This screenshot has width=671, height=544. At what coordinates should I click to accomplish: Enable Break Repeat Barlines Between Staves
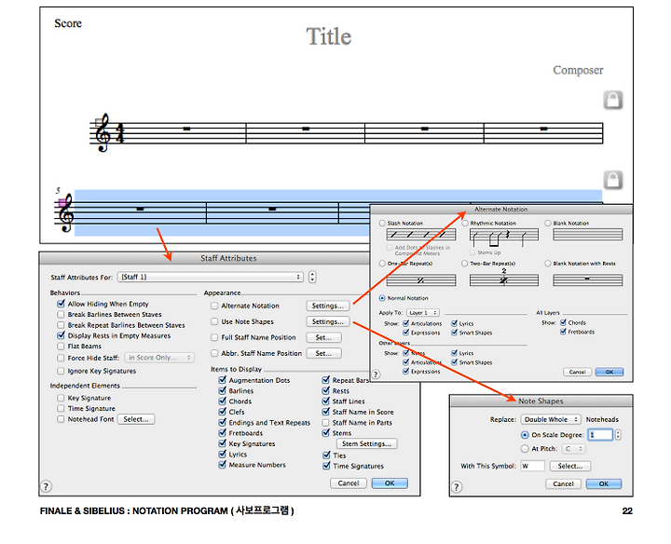pos(61,325)
